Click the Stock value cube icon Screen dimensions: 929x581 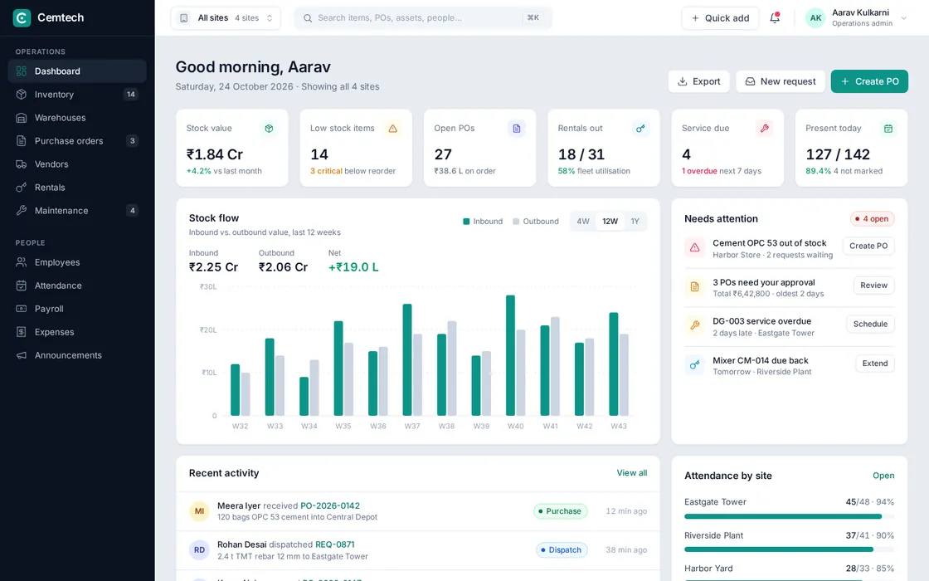click(x=269, y=128)
